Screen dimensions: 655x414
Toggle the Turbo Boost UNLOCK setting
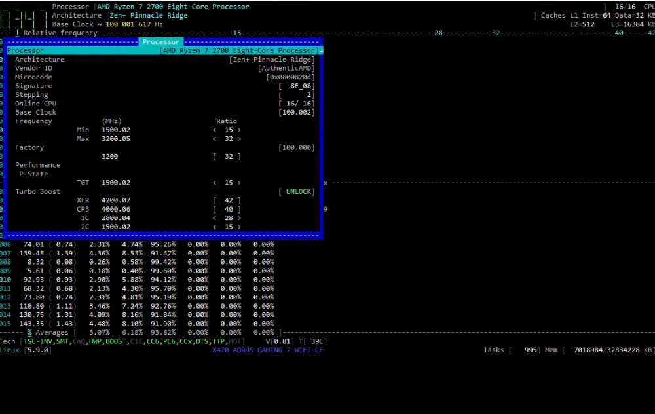[297, 191]
